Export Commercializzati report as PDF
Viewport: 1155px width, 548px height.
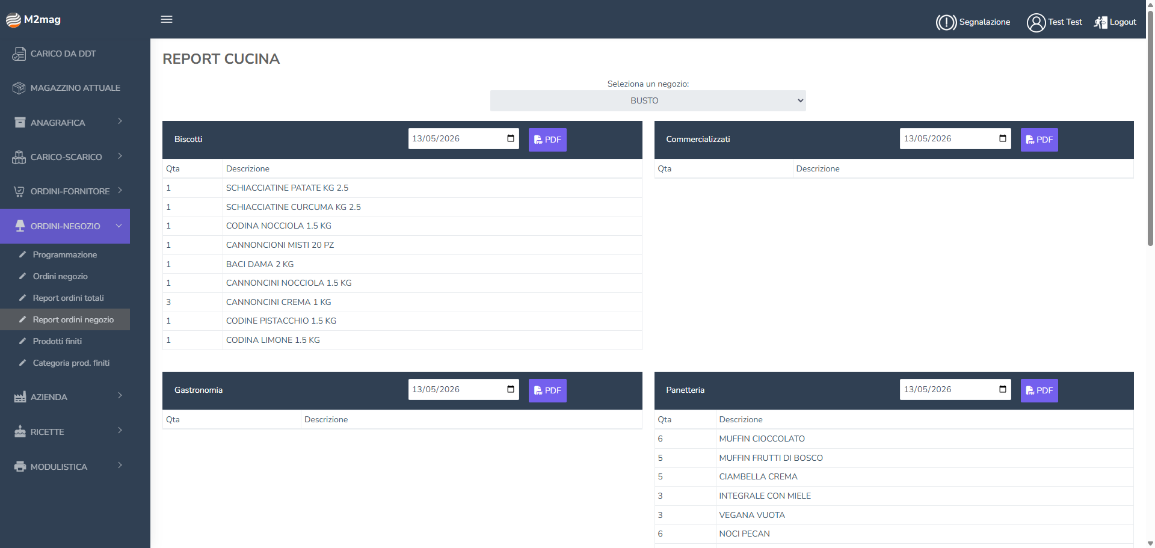(x=1039, y=140)
